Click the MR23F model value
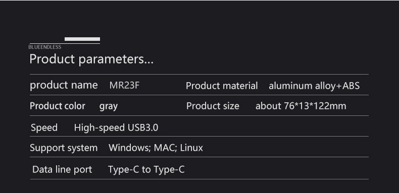The height and width of the screenshot is (193, 399). (124, 85)
